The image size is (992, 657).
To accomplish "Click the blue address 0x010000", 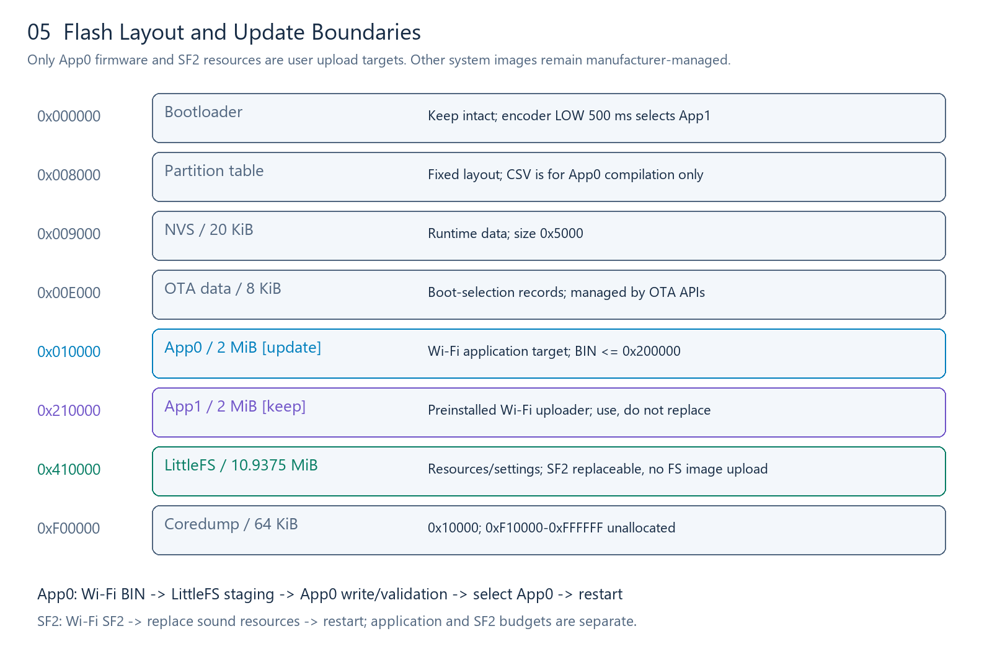I will coord(69,352).
